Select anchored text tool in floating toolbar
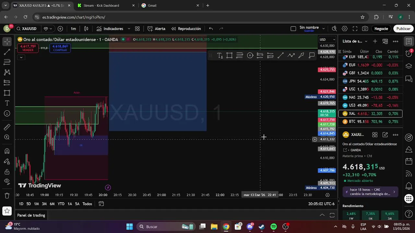This screenshot has width=415, height=233. tap(220, 56)
